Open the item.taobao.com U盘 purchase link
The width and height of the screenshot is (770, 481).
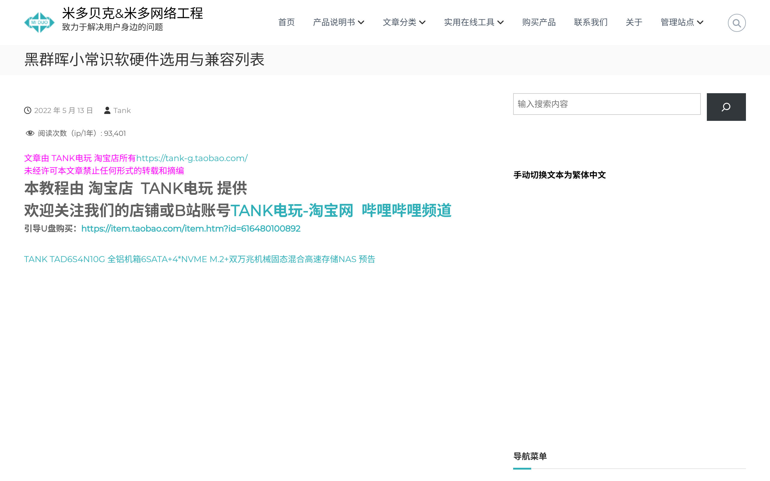click(191, 228)
